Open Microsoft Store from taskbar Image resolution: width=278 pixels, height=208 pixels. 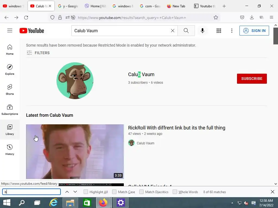coord(87,203)
